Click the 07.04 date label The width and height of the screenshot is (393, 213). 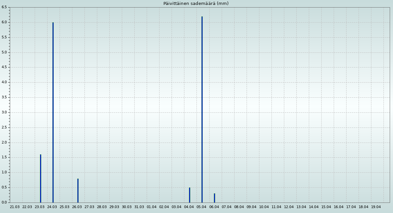pyautogui.click(x=227, y=207)
